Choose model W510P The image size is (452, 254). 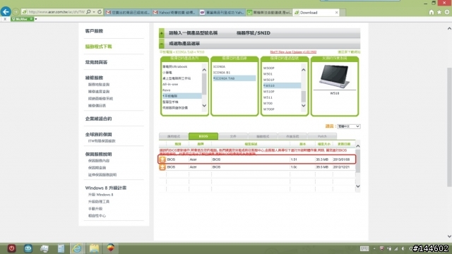(x=268, y=92)
